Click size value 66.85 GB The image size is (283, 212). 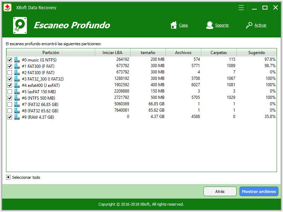[x=156, y=104]
